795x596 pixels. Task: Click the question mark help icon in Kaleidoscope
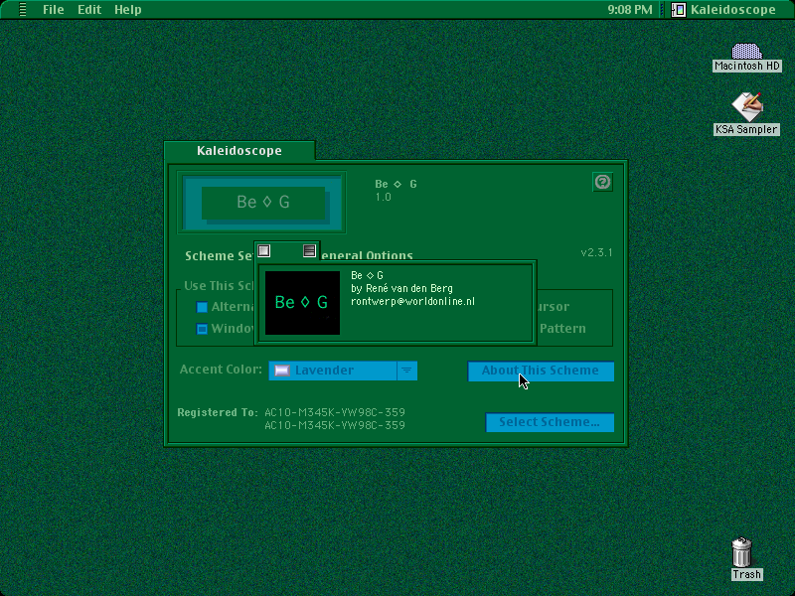point(602,182)
